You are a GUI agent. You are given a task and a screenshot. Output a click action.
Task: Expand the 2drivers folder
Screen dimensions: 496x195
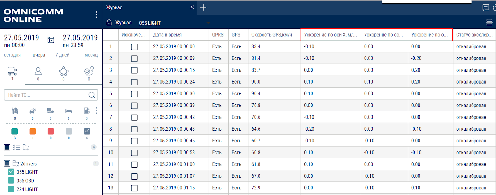15,163
